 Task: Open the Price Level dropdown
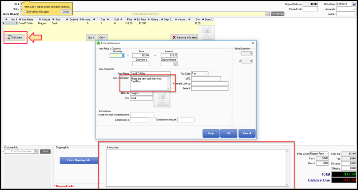[x=326, y=153]
